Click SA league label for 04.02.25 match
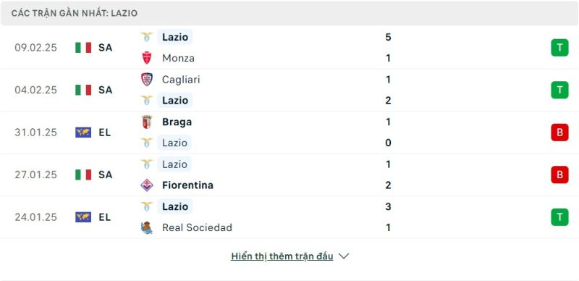 [x=105, y=90]
